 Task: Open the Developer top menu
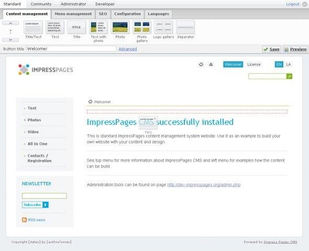[x=105, y=4]
